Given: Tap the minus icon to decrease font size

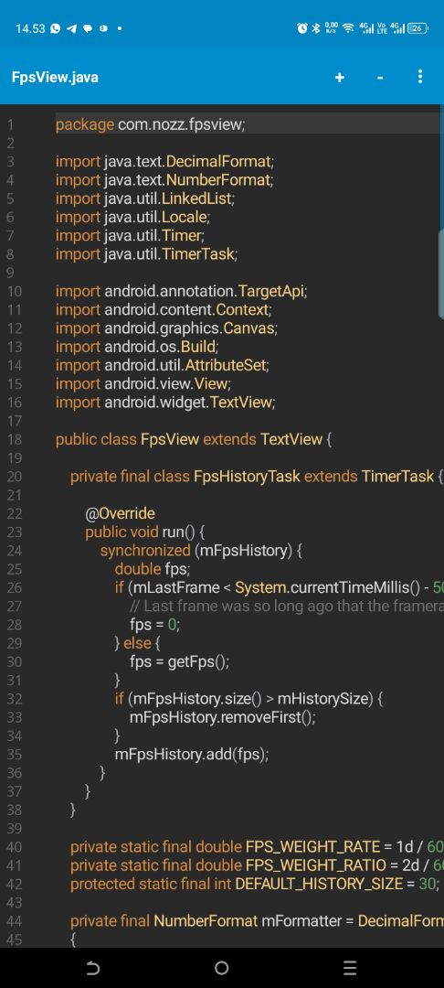Looking at the screenshot, I should pos(380,78).
